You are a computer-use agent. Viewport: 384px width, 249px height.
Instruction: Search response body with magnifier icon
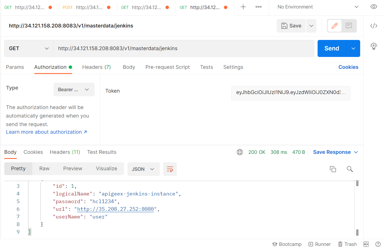pos(350,169)
